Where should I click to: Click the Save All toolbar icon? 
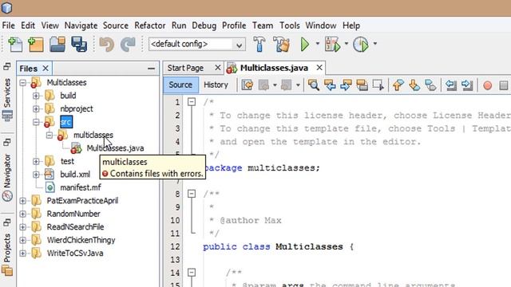[79, 45]
